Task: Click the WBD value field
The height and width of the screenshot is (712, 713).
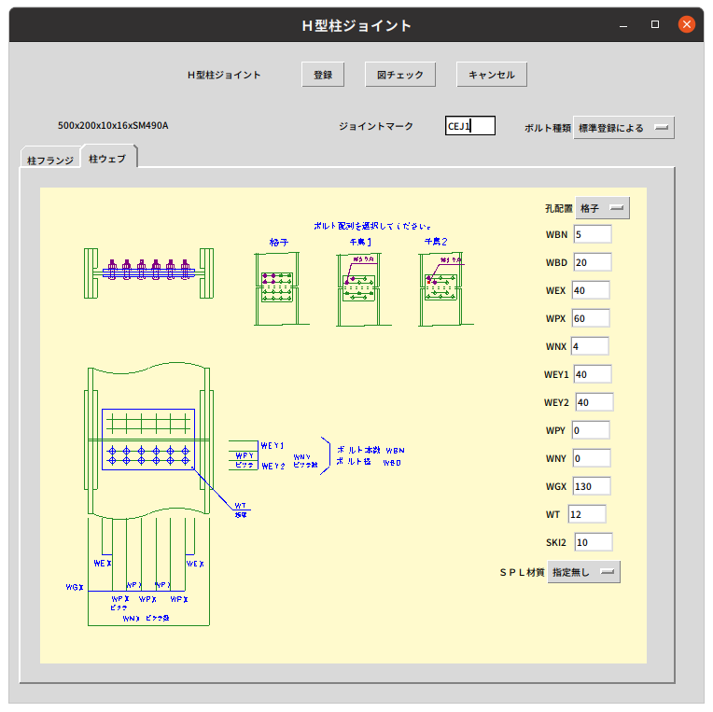Action: 593,262
